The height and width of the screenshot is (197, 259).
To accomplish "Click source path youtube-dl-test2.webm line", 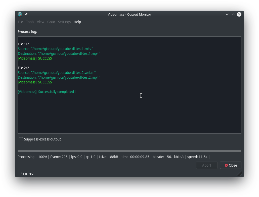I will [57, 73].
